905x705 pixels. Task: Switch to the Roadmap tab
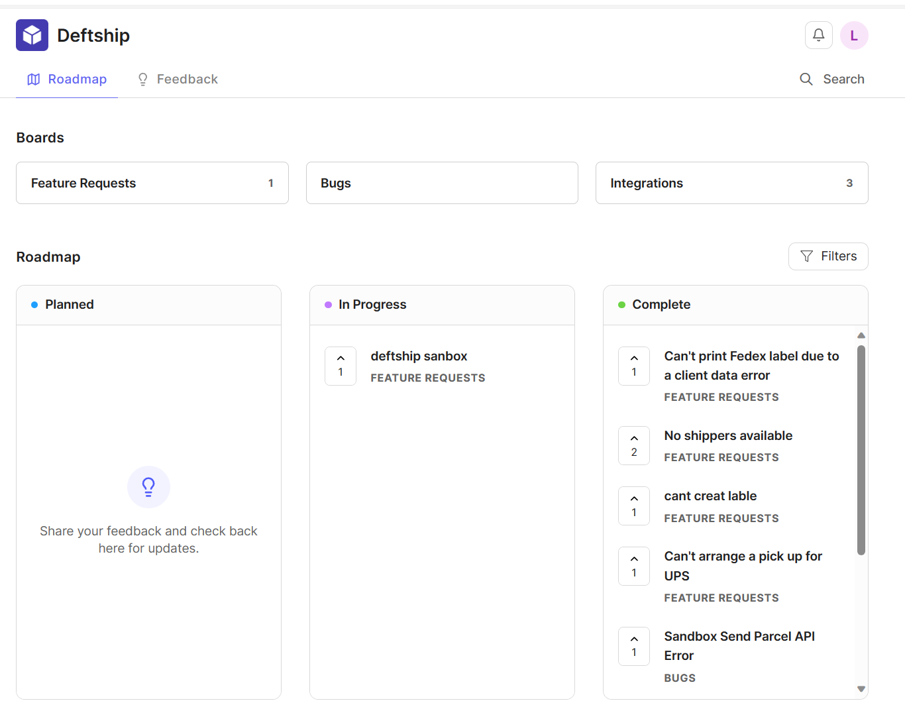[67, 80]
